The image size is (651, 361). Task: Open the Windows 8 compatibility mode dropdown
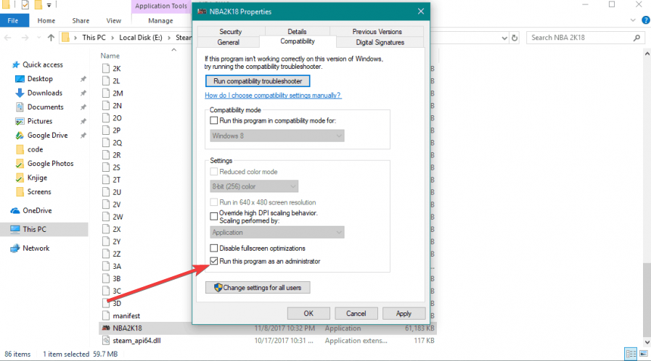[277, 136]
